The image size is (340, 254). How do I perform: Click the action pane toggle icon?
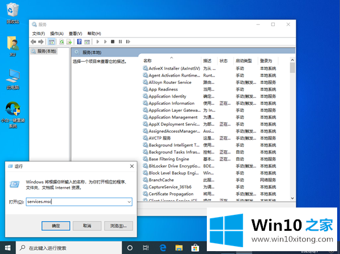tap(87, 41)
